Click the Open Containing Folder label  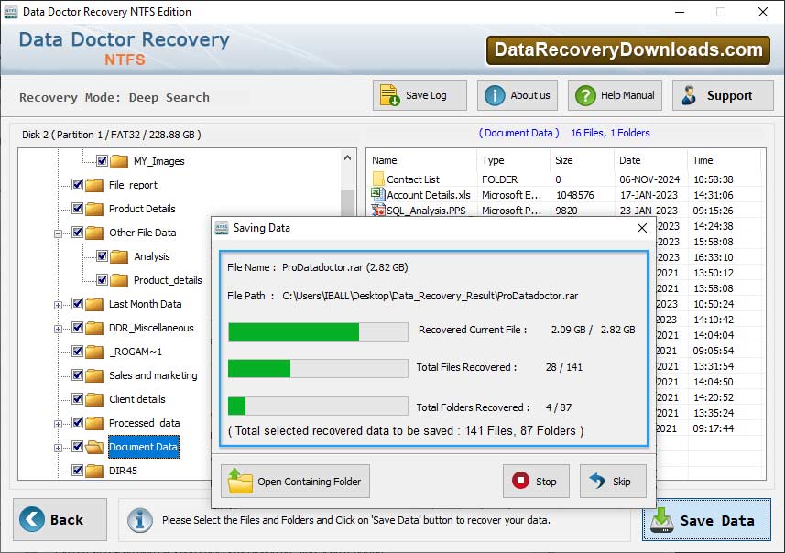[x=309, y=482]
